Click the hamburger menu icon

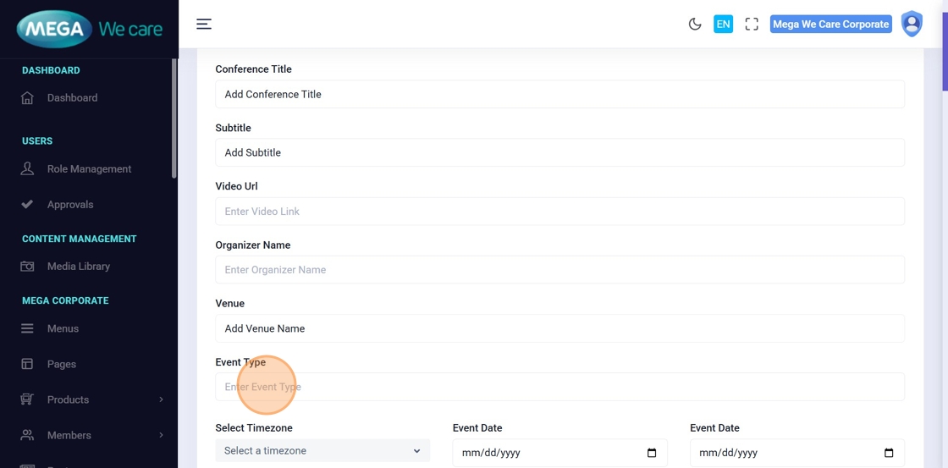point(204,24)
